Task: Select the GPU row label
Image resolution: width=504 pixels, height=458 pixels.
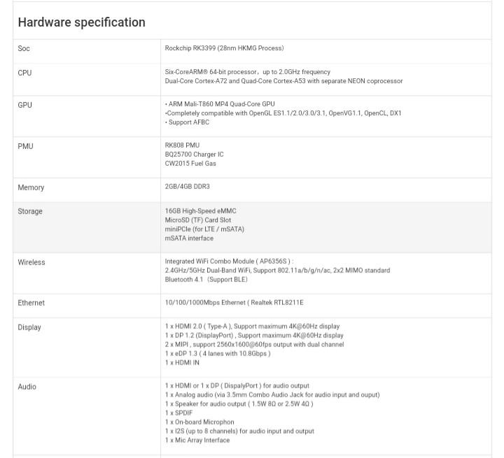Action: pos(24,105)
